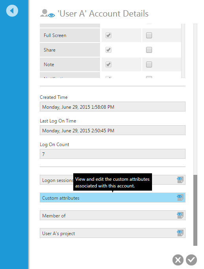Select the Last Log On Time field
The image size is (204, 269).
[x=113, y=130]
